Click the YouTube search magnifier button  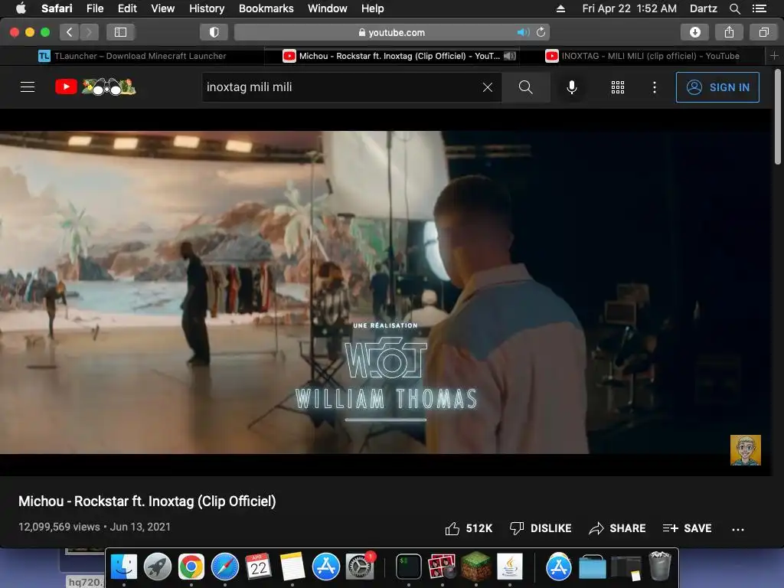click(x=525, y=87)
